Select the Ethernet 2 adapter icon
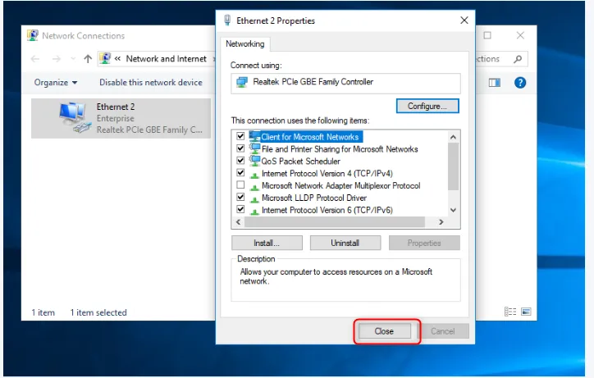 [75, 118]
